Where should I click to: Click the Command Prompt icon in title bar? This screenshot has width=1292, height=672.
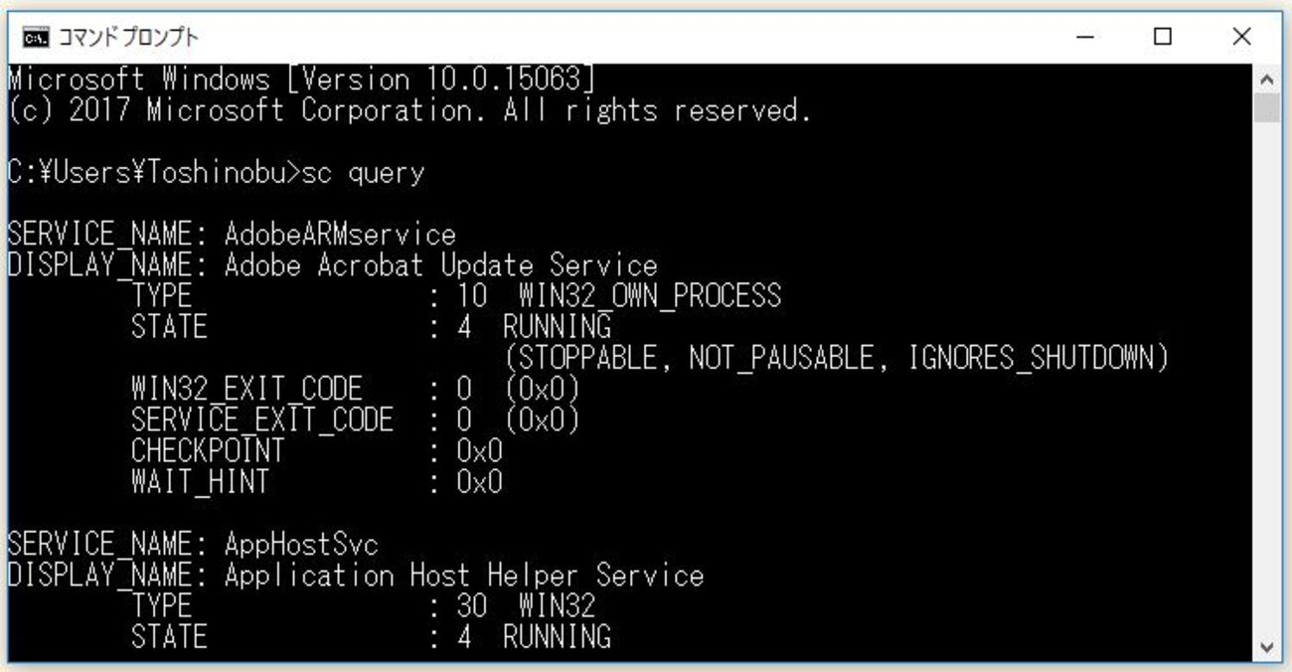(x=35, y=38)
